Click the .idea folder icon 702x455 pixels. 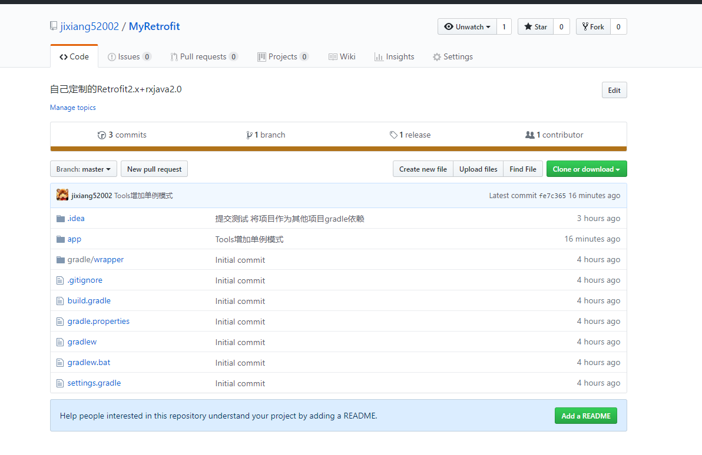click(x=61, y=219)
